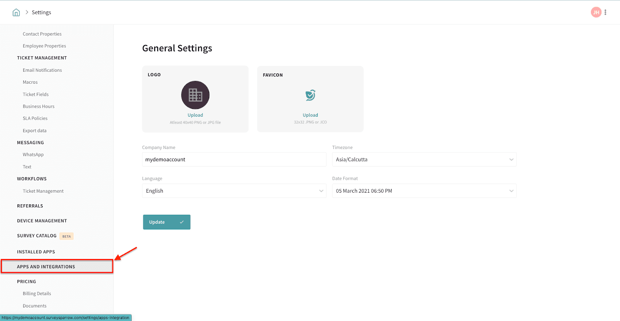Image resolution: width=620 pixels, height=321 pixels.
Task: Expand the Language dropdown
Action: click(234, 191)
